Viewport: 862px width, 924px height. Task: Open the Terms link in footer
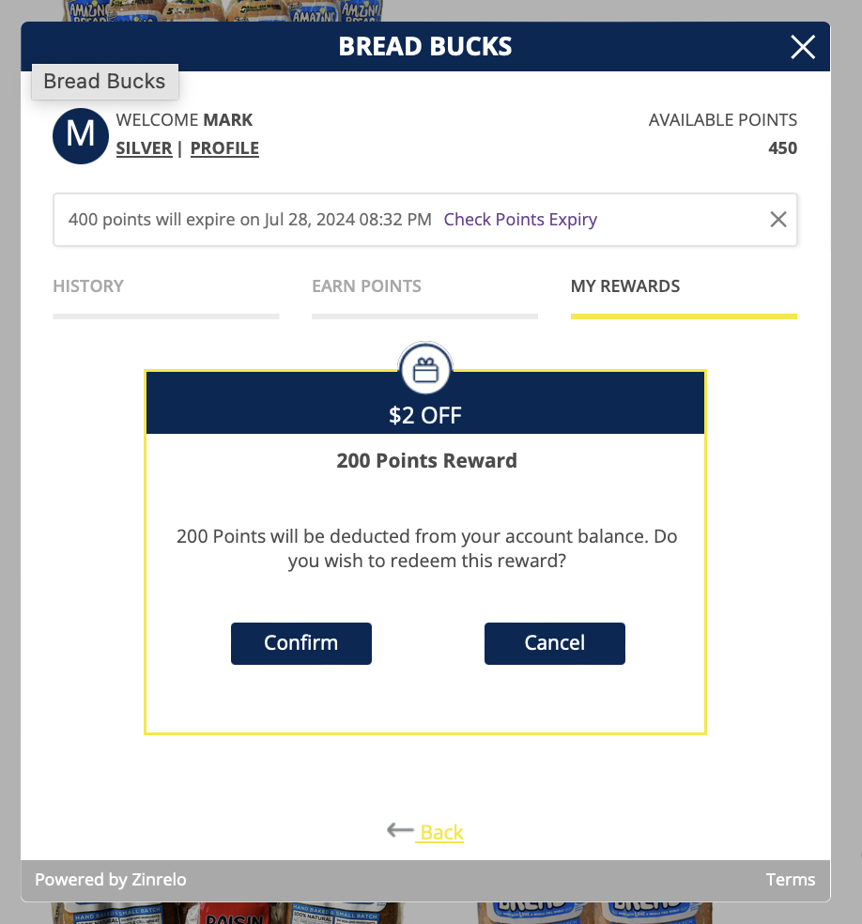click(x=791, y=880)
